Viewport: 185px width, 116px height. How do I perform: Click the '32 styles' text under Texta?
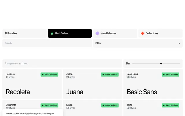[131, 108]
